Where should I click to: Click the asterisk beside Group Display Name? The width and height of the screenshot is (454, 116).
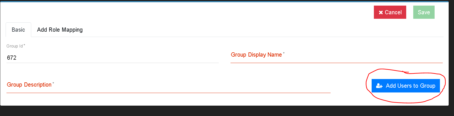click(284, 53)
